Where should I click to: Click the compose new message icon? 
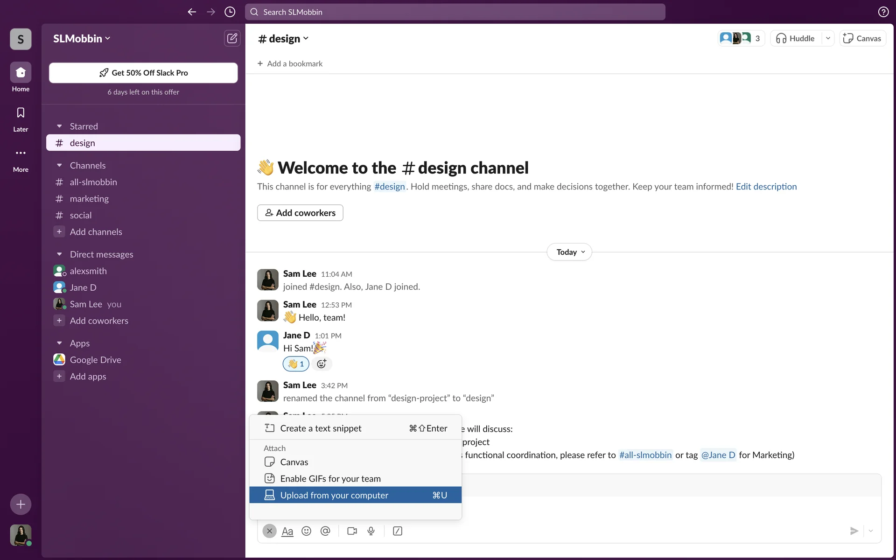click(x=232, y=38)
